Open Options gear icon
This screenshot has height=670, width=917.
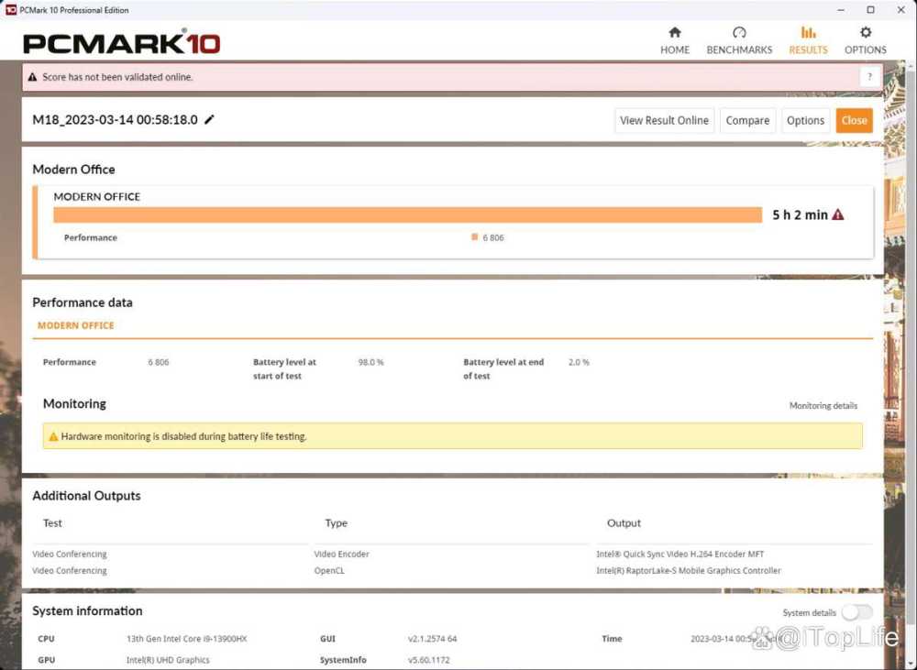tap(866, 33)
